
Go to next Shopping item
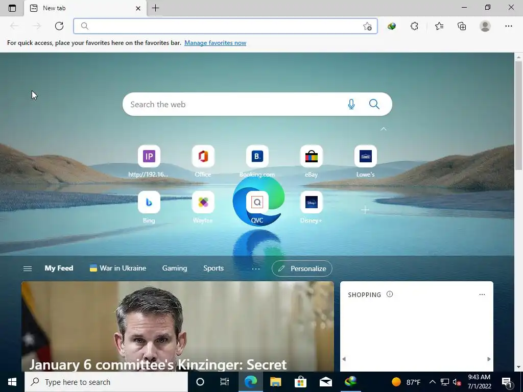[489, 359]
